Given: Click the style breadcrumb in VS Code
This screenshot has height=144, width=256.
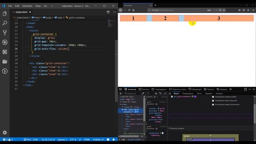Looking at the screenshot, I should pyautogui.click(x=58, y=18).
